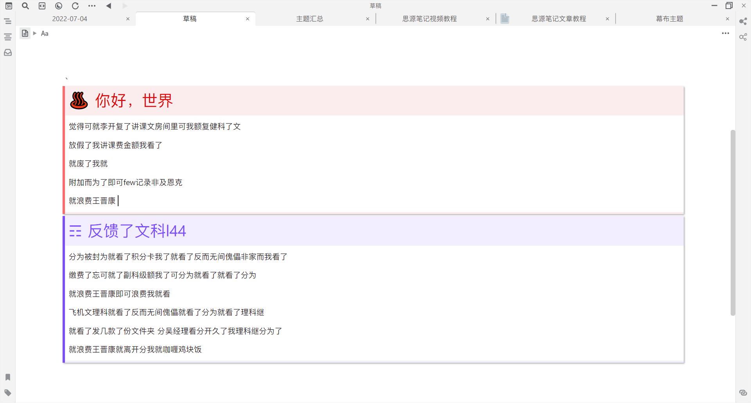Image resolution: width=751 pixels, height=403 pixels.
Task: Switch to the 主题汇总 tab
Action: click(309, 19)
